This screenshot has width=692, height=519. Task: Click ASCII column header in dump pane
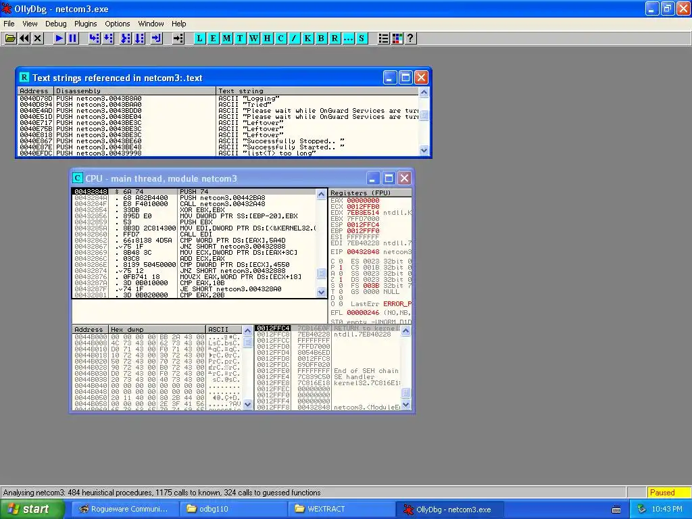224,329
